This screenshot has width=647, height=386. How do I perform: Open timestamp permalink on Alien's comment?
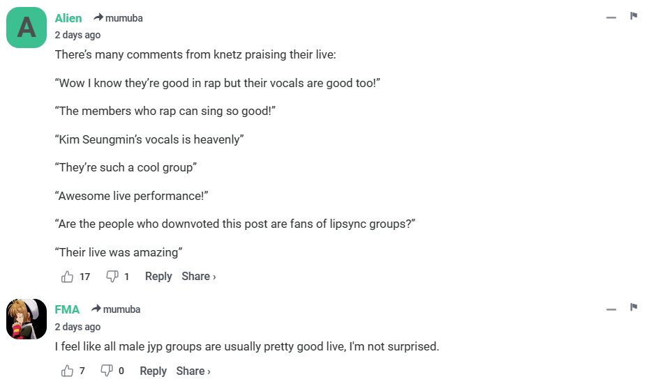[77, 35]
